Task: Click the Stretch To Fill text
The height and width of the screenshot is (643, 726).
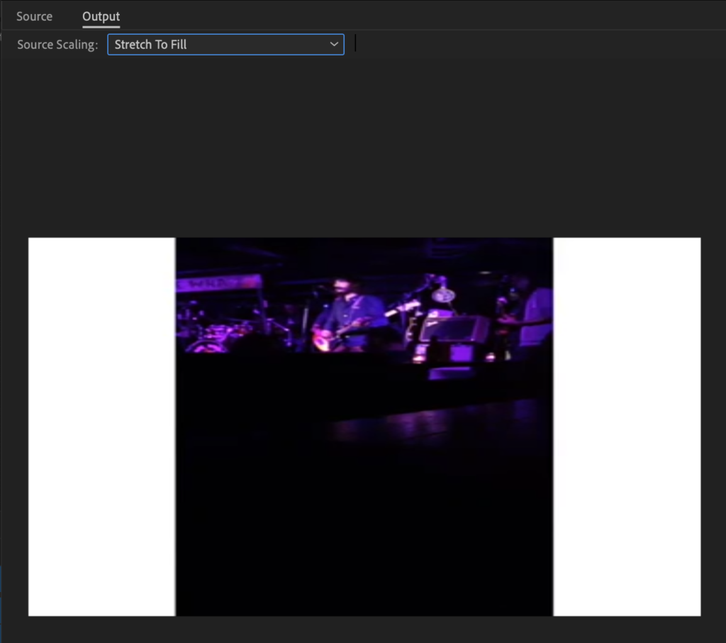Action: coord(150,45)
